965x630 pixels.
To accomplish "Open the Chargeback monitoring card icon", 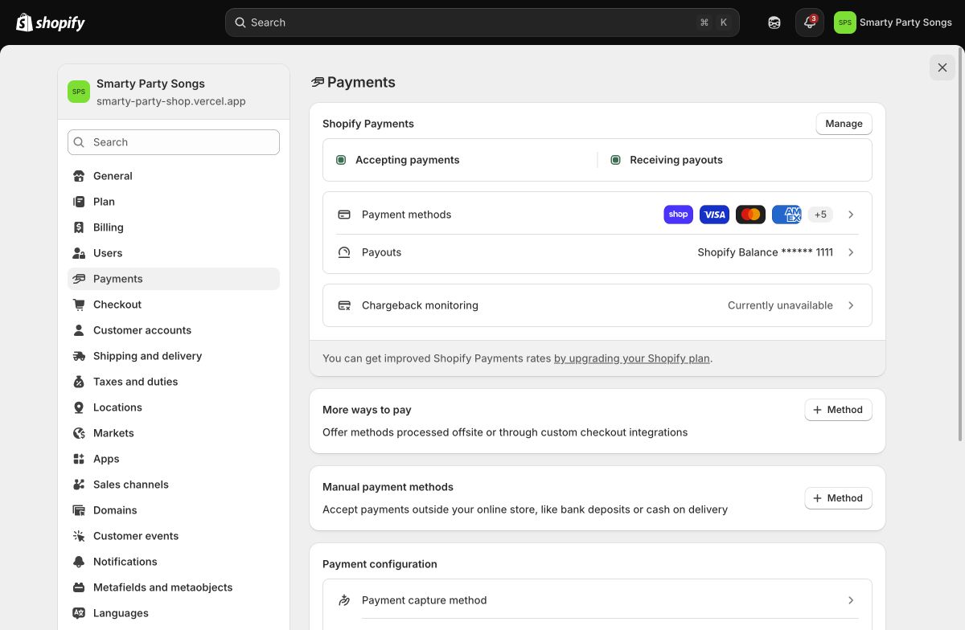I will click(x=344, y=305).
